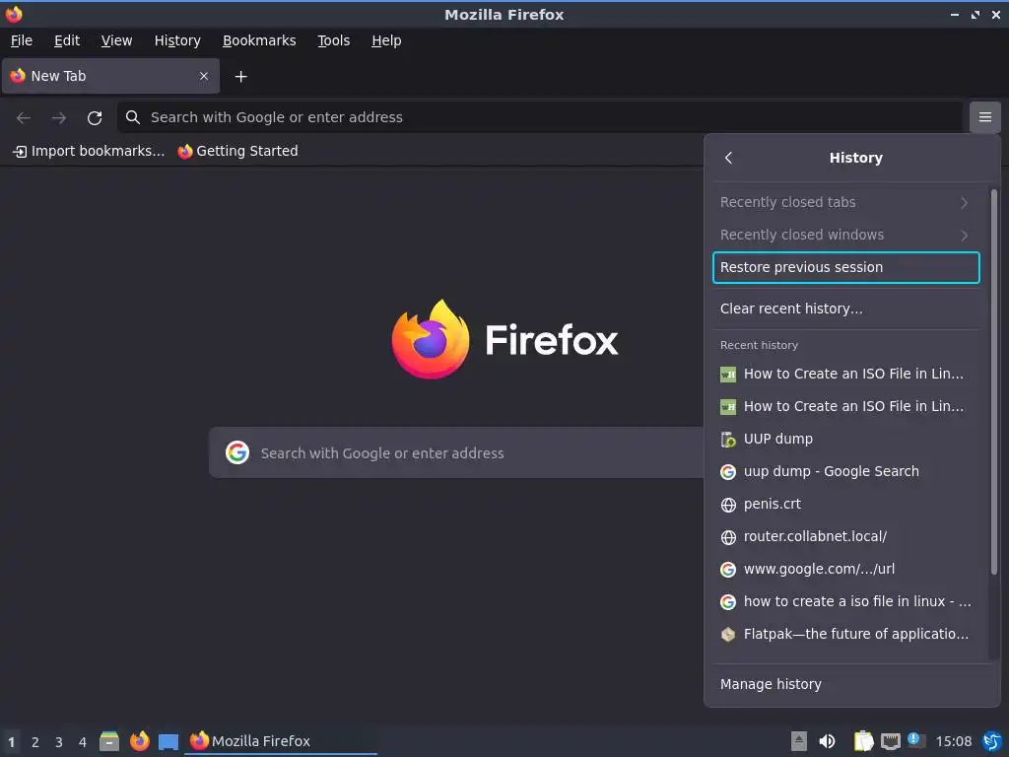Click the browser forward navigation arrow
Viewport: 1009px width, 757px height.
(x=58, y=118)
